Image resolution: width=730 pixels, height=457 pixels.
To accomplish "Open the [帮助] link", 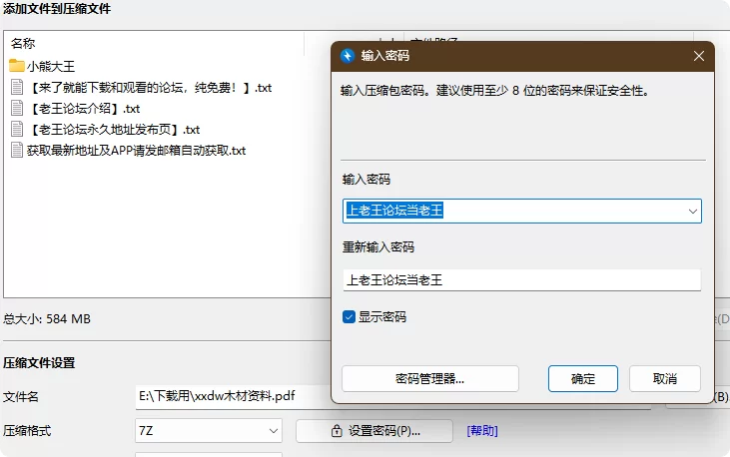I will click(482, 431).
